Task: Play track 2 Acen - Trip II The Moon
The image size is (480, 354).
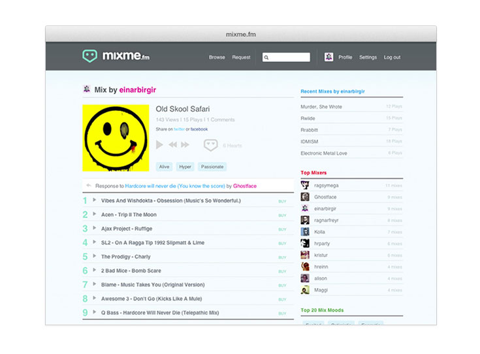Action: pyautogui.click(x=95, y=214)
